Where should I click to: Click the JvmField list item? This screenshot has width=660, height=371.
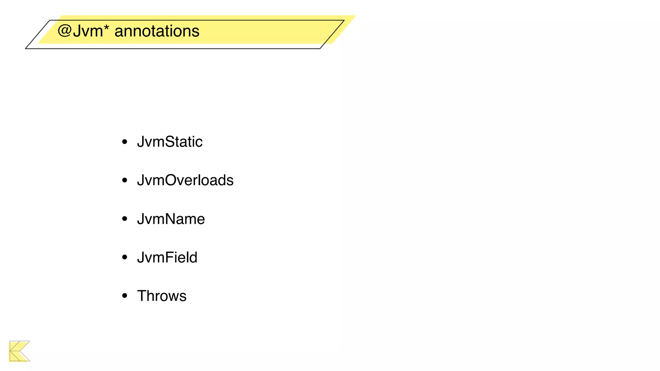[167, 257]
